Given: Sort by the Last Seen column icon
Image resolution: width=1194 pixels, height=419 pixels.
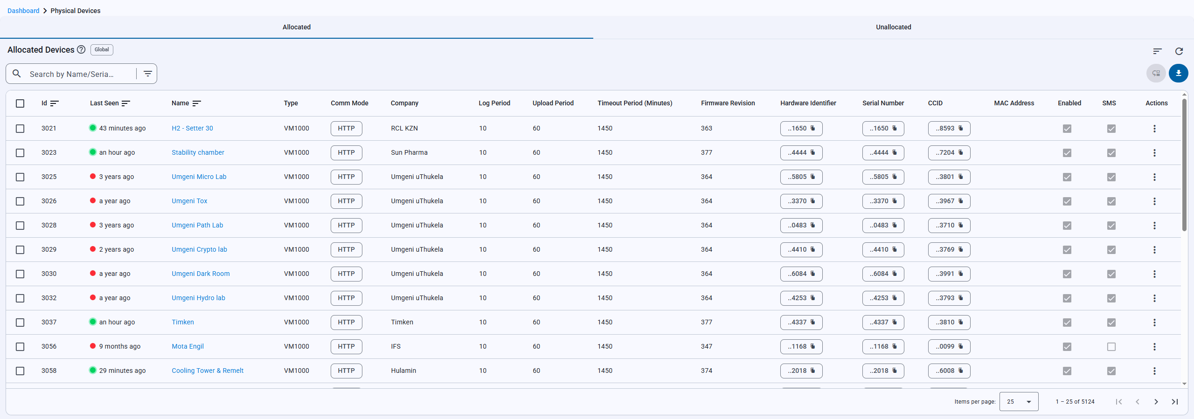Looking at the screenshot, I should tap(126, 103).
